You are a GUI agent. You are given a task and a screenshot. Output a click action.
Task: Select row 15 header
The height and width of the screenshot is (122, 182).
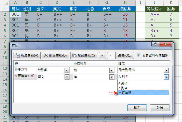[x=5, y=85]
